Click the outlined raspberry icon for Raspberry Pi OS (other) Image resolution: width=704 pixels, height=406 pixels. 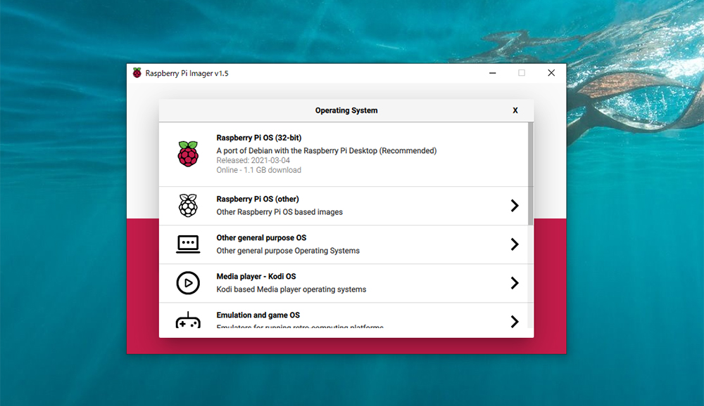pos(188,206)
